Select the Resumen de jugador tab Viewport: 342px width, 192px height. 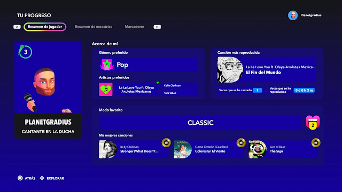tap(45, 27)
